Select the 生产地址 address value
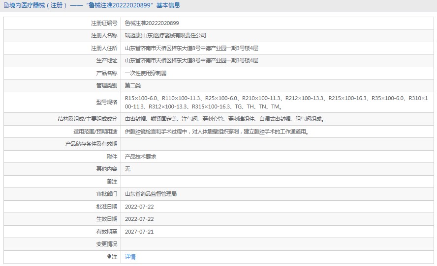Image resolution: width=437 pixels, height=266 pixels. 191,60
